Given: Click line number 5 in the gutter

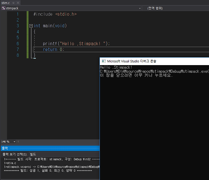Looking at the screenshot, I should (x=18, y=38).
